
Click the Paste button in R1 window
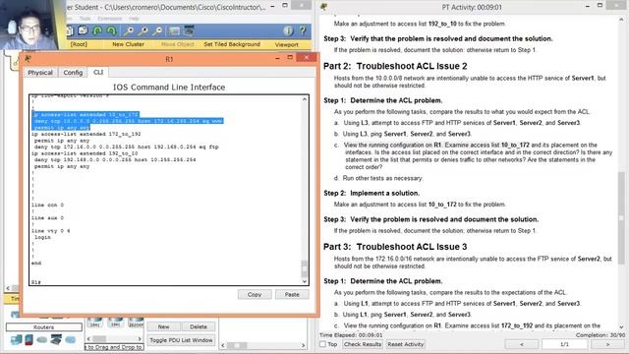click(292, 295)
